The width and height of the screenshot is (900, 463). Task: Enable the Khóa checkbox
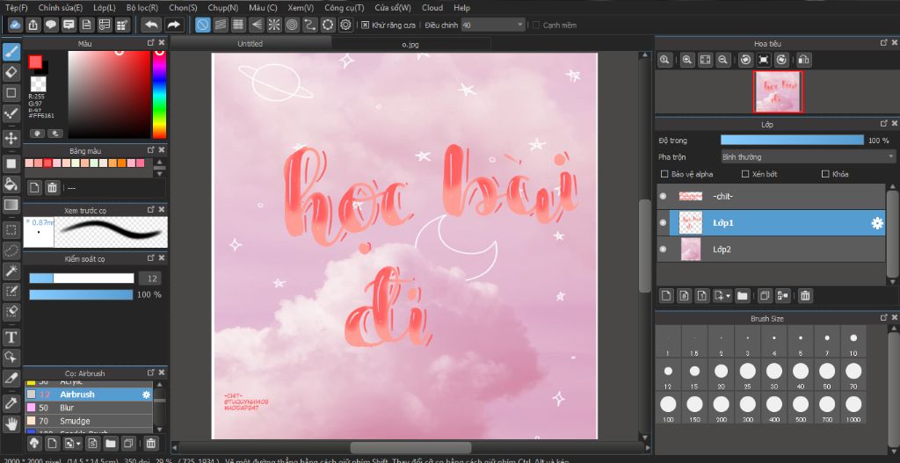pyautogui.click(x=826, y=174)
